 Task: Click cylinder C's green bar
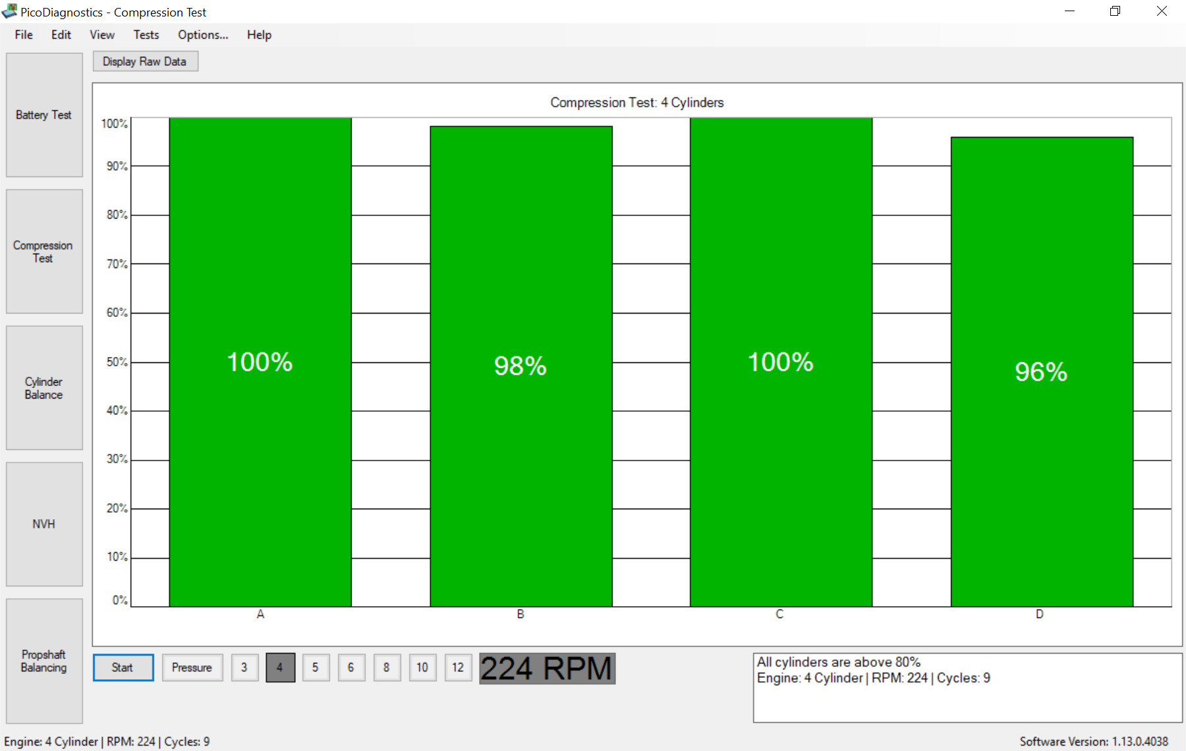[x=781, y=362]
